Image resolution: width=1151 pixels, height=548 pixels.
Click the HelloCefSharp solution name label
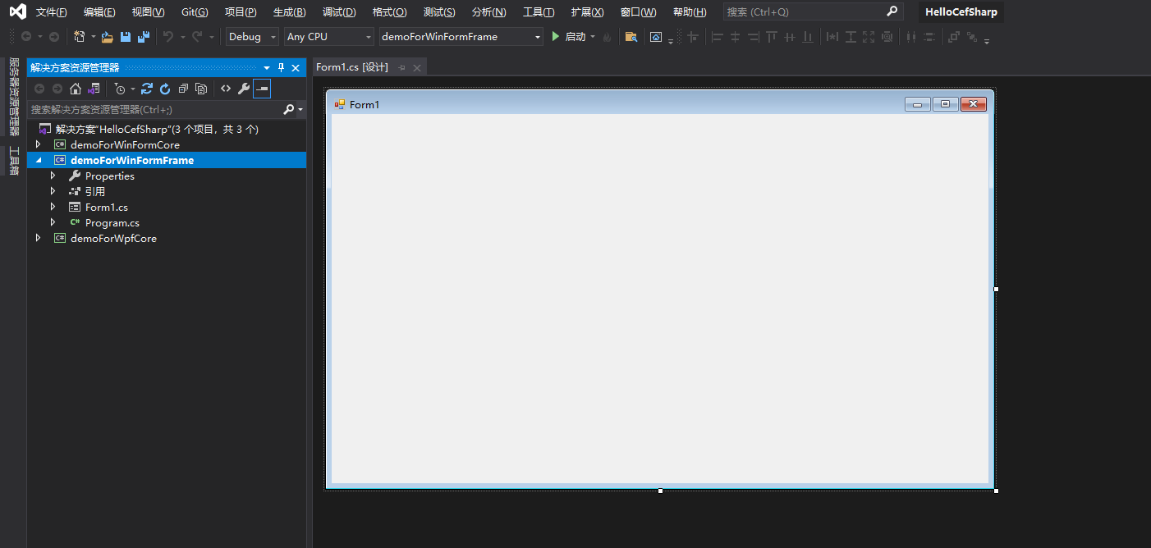coord(961,12)
